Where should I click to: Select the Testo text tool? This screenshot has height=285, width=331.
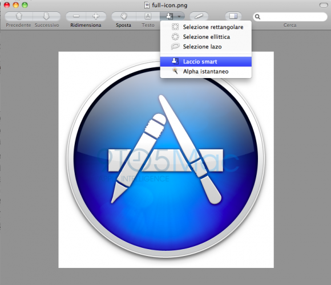pos(148,16)
